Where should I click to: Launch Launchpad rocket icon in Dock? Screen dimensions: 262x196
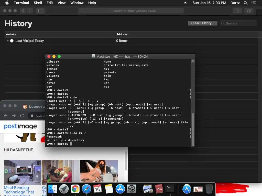click(64, 189)
